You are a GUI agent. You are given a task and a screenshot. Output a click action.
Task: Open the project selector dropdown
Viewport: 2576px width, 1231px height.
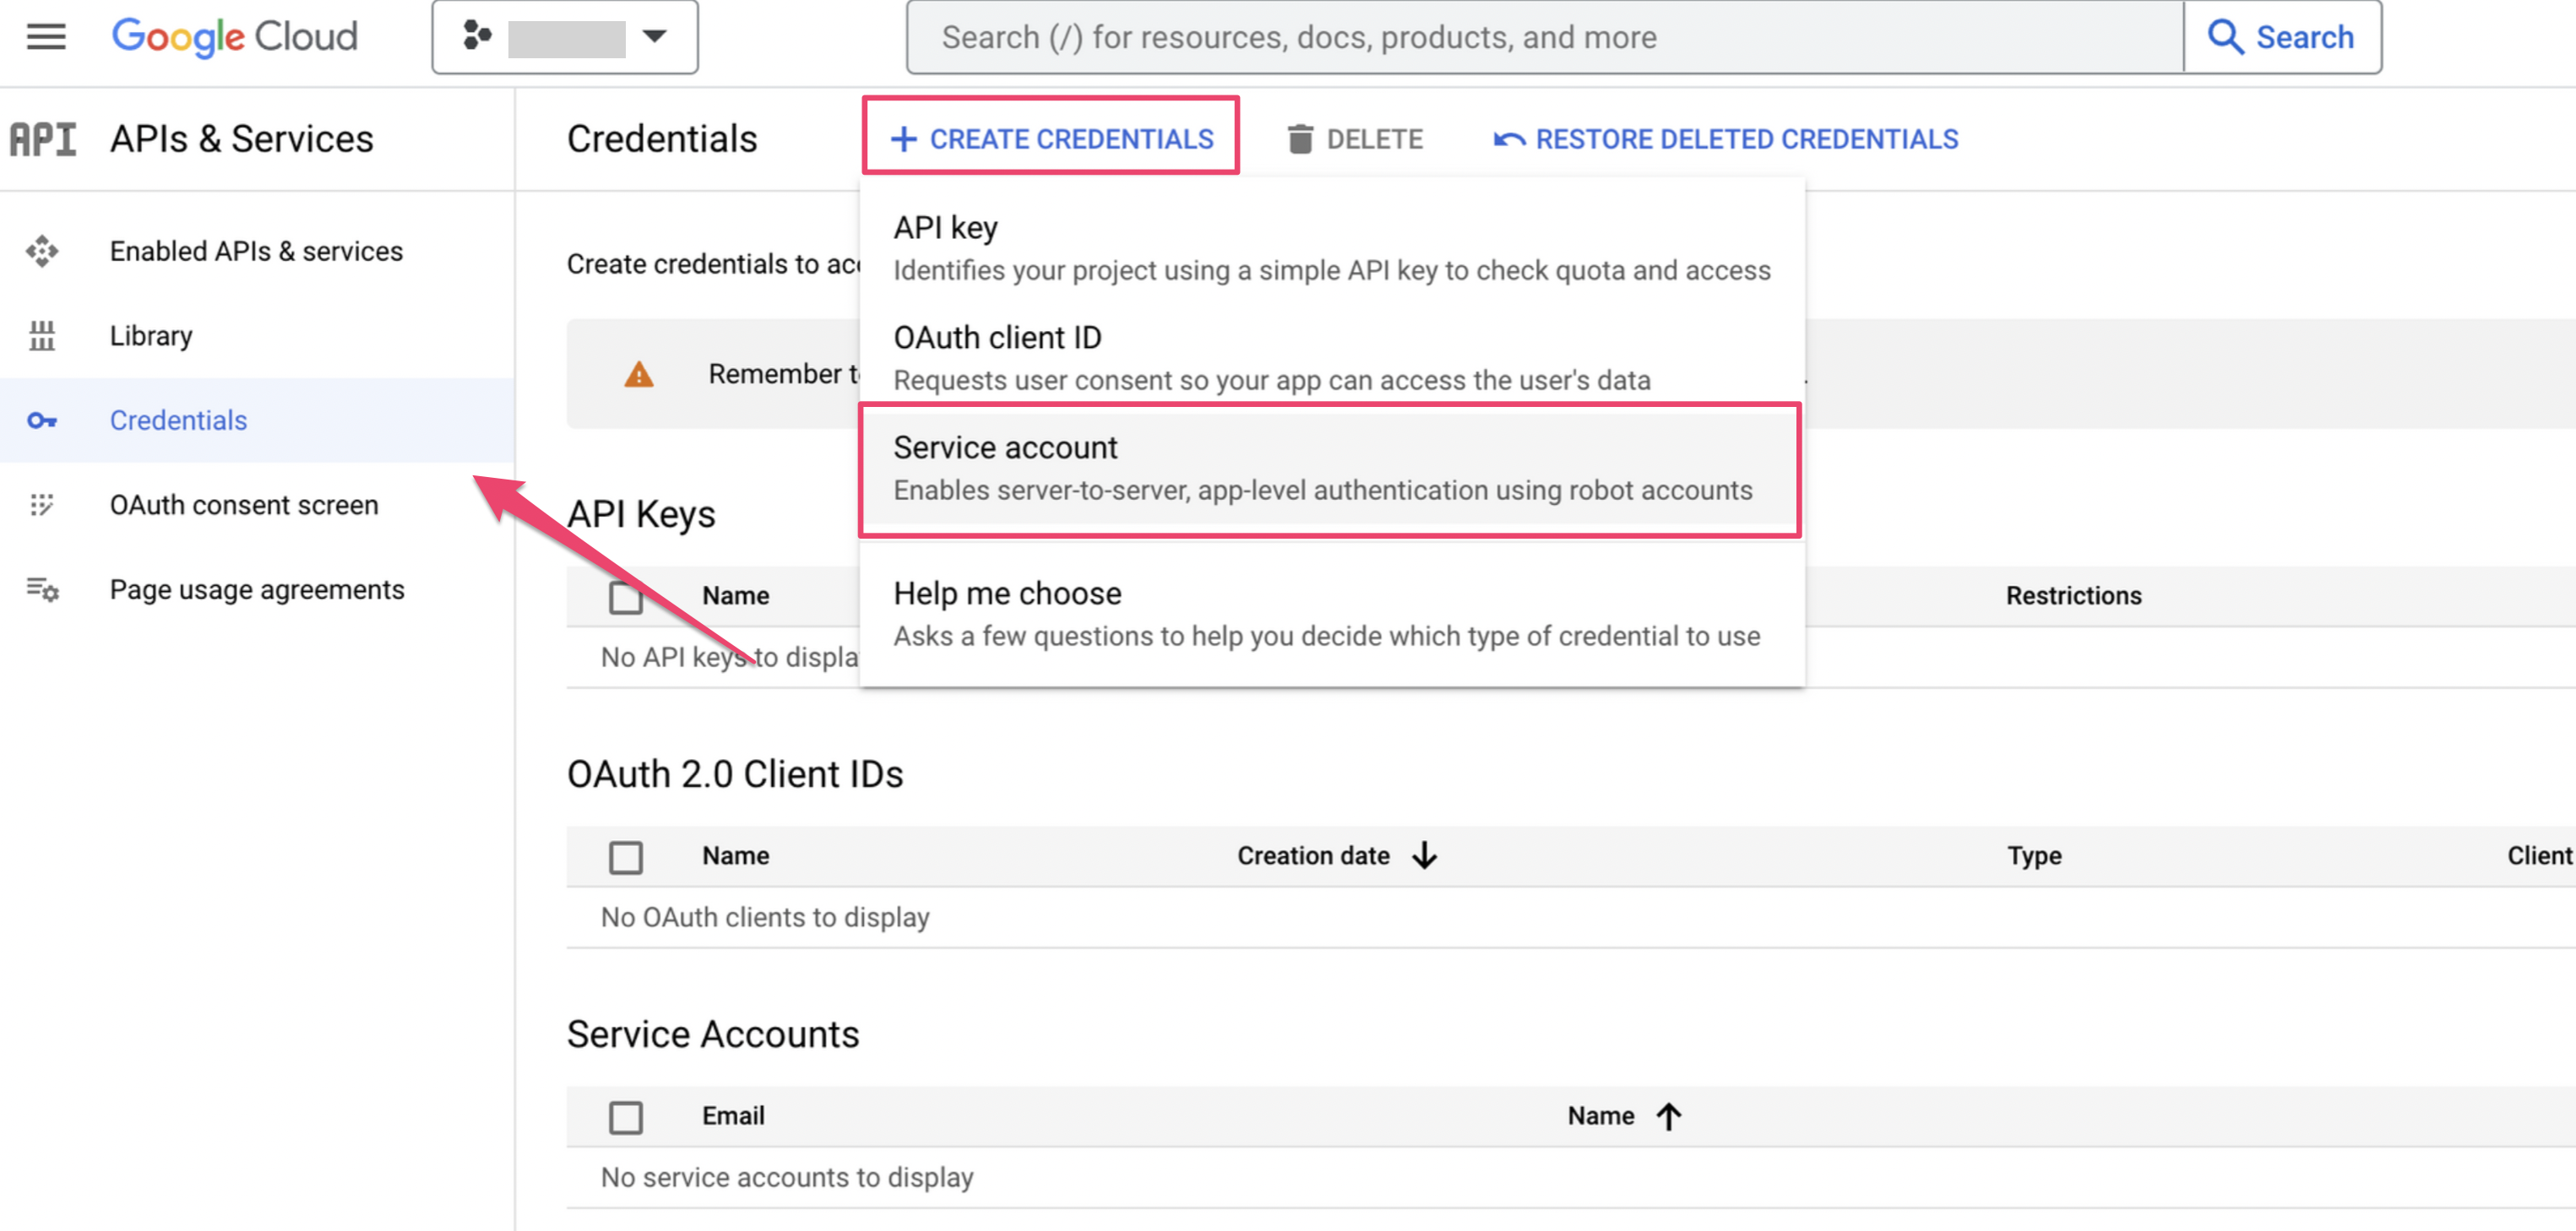coord(565,37)
